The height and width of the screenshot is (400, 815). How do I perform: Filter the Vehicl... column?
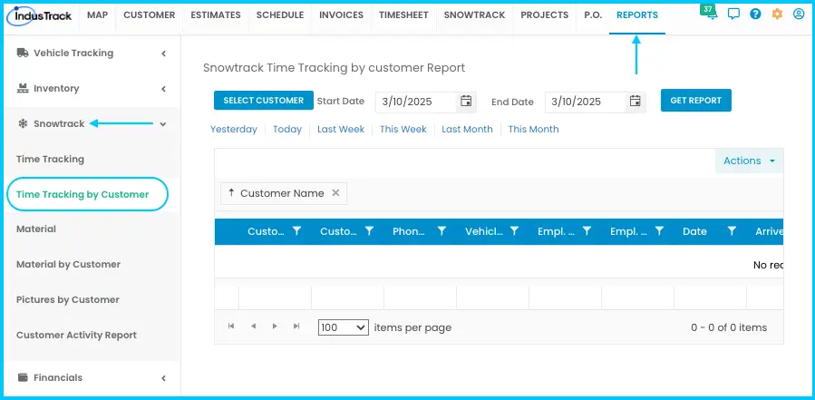click(515, 231)
